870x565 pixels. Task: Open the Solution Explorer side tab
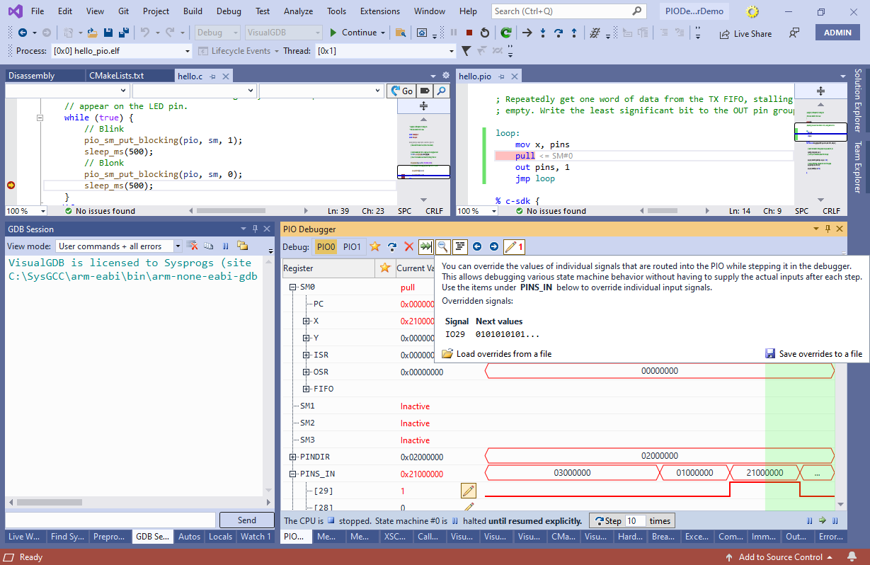858,100
